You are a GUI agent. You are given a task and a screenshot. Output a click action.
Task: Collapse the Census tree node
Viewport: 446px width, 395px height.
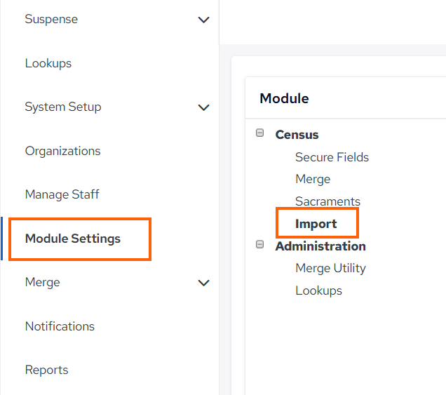click(259, 133)
